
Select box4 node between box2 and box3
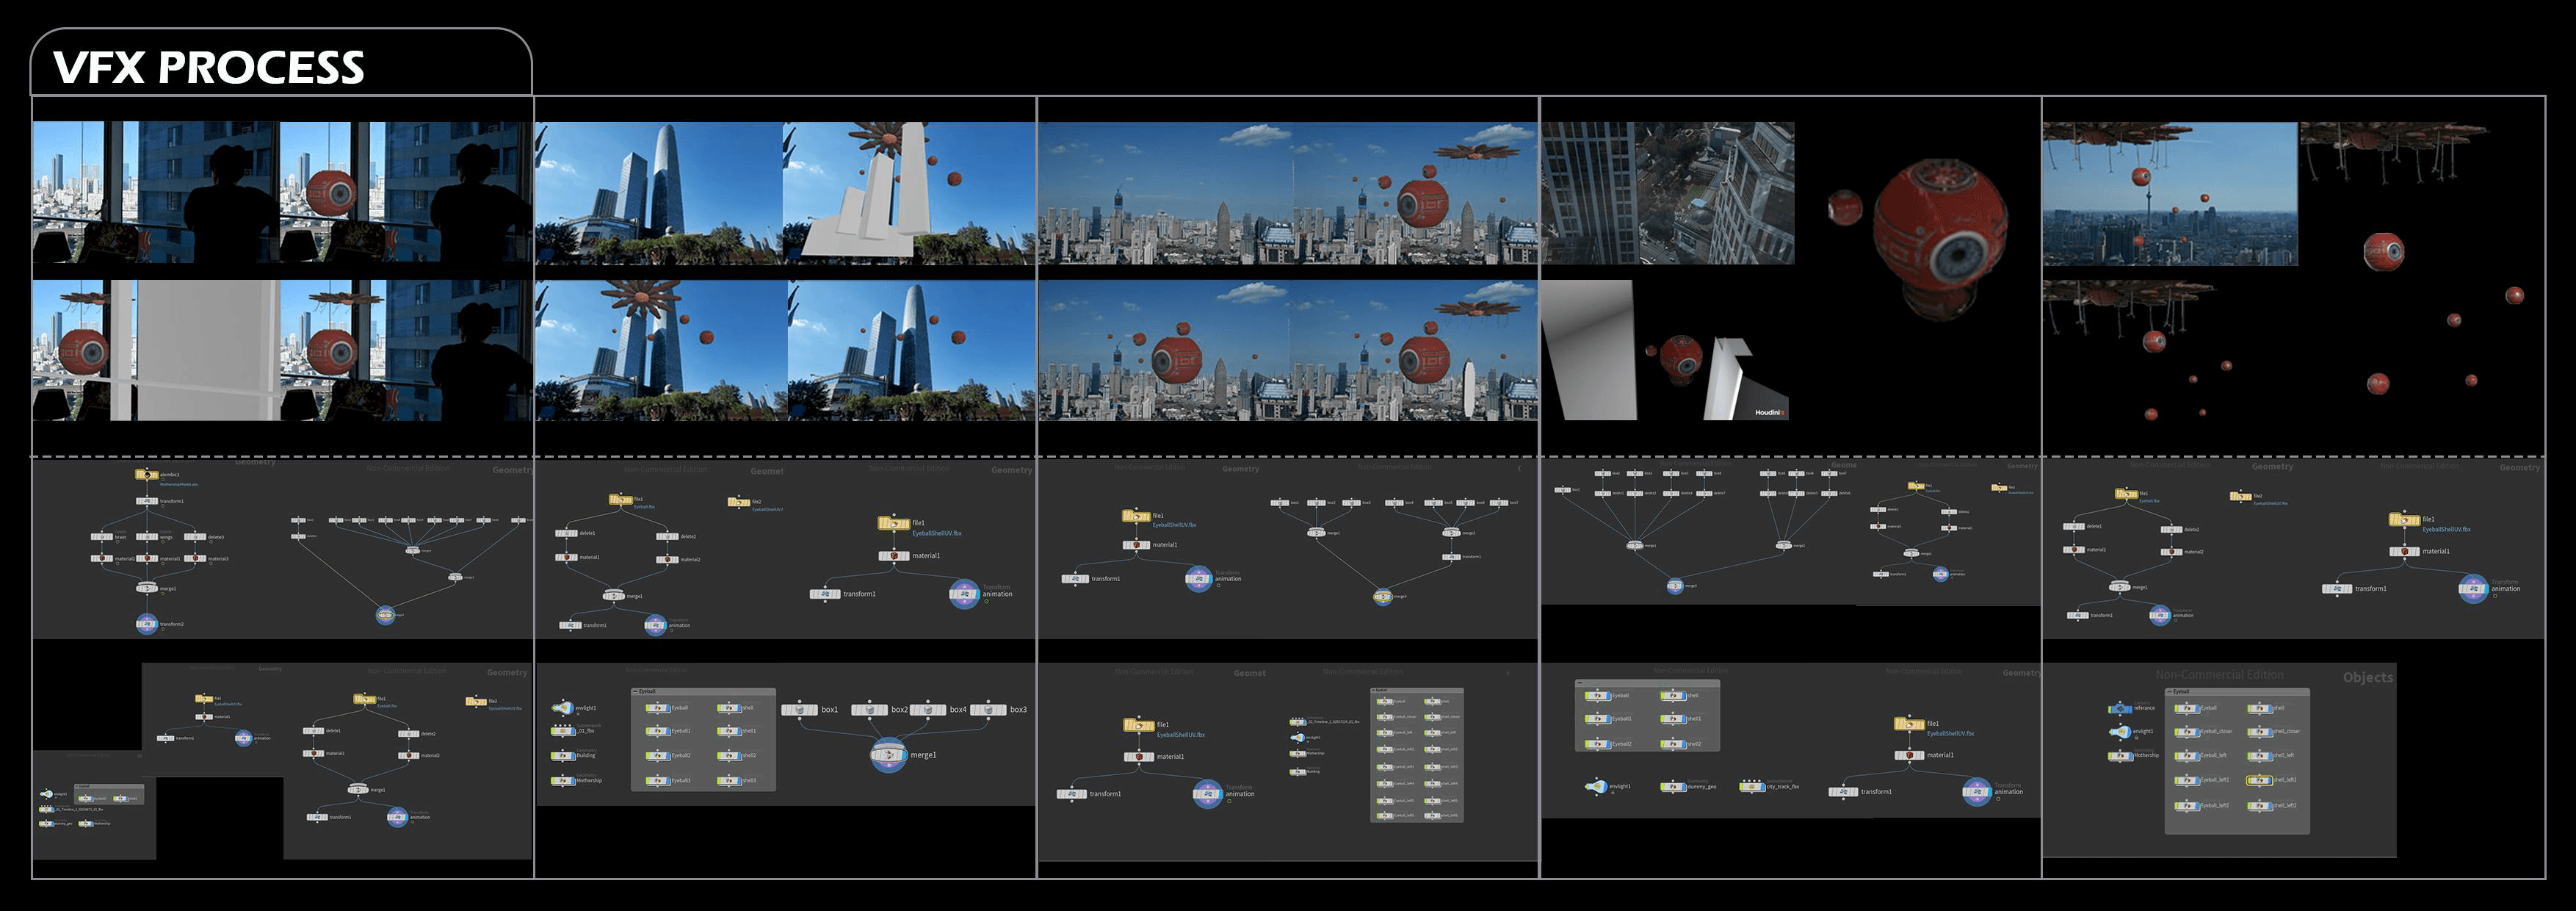pos(928,710)
